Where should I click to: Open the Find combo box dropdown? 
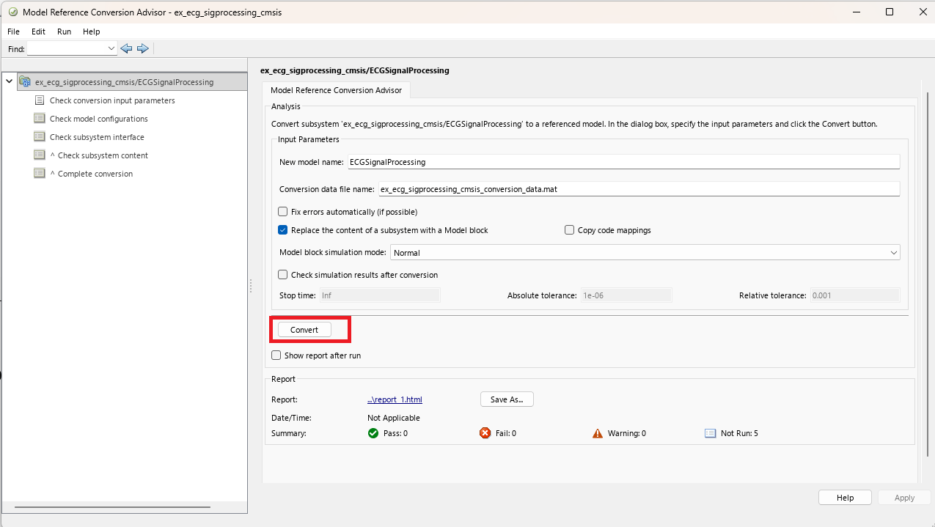[111, 48]
